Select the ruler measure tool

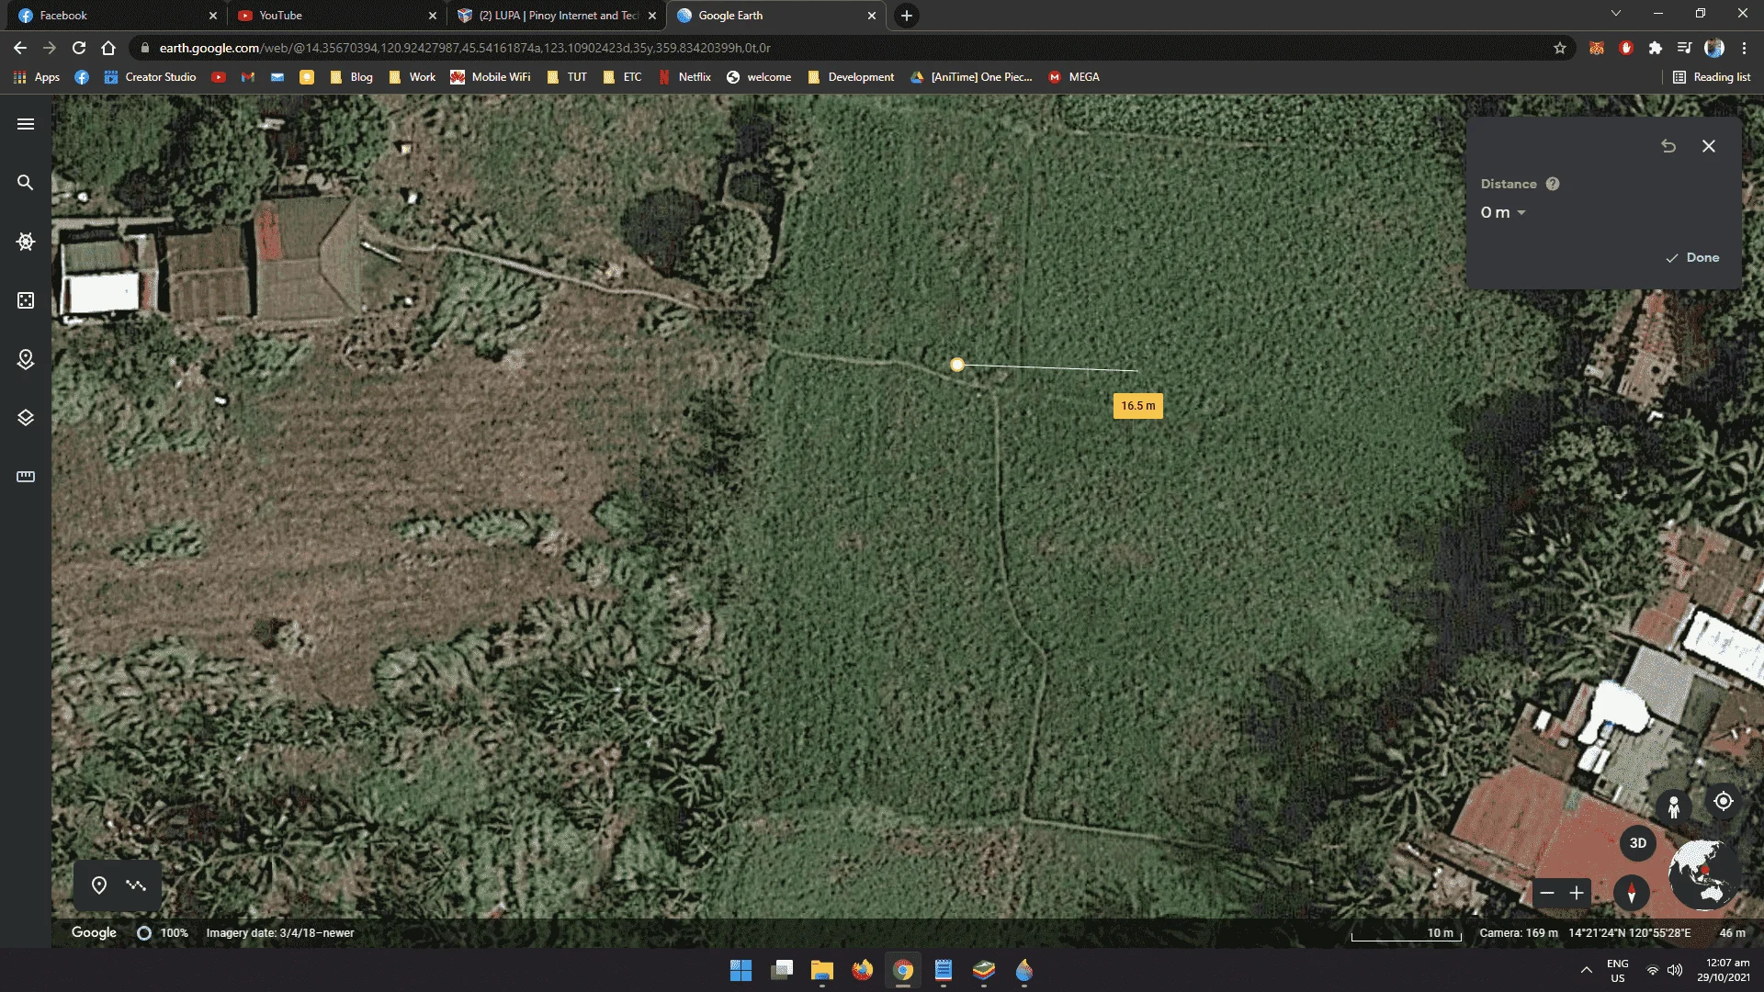pyautogui.click(x=26, y=477)
